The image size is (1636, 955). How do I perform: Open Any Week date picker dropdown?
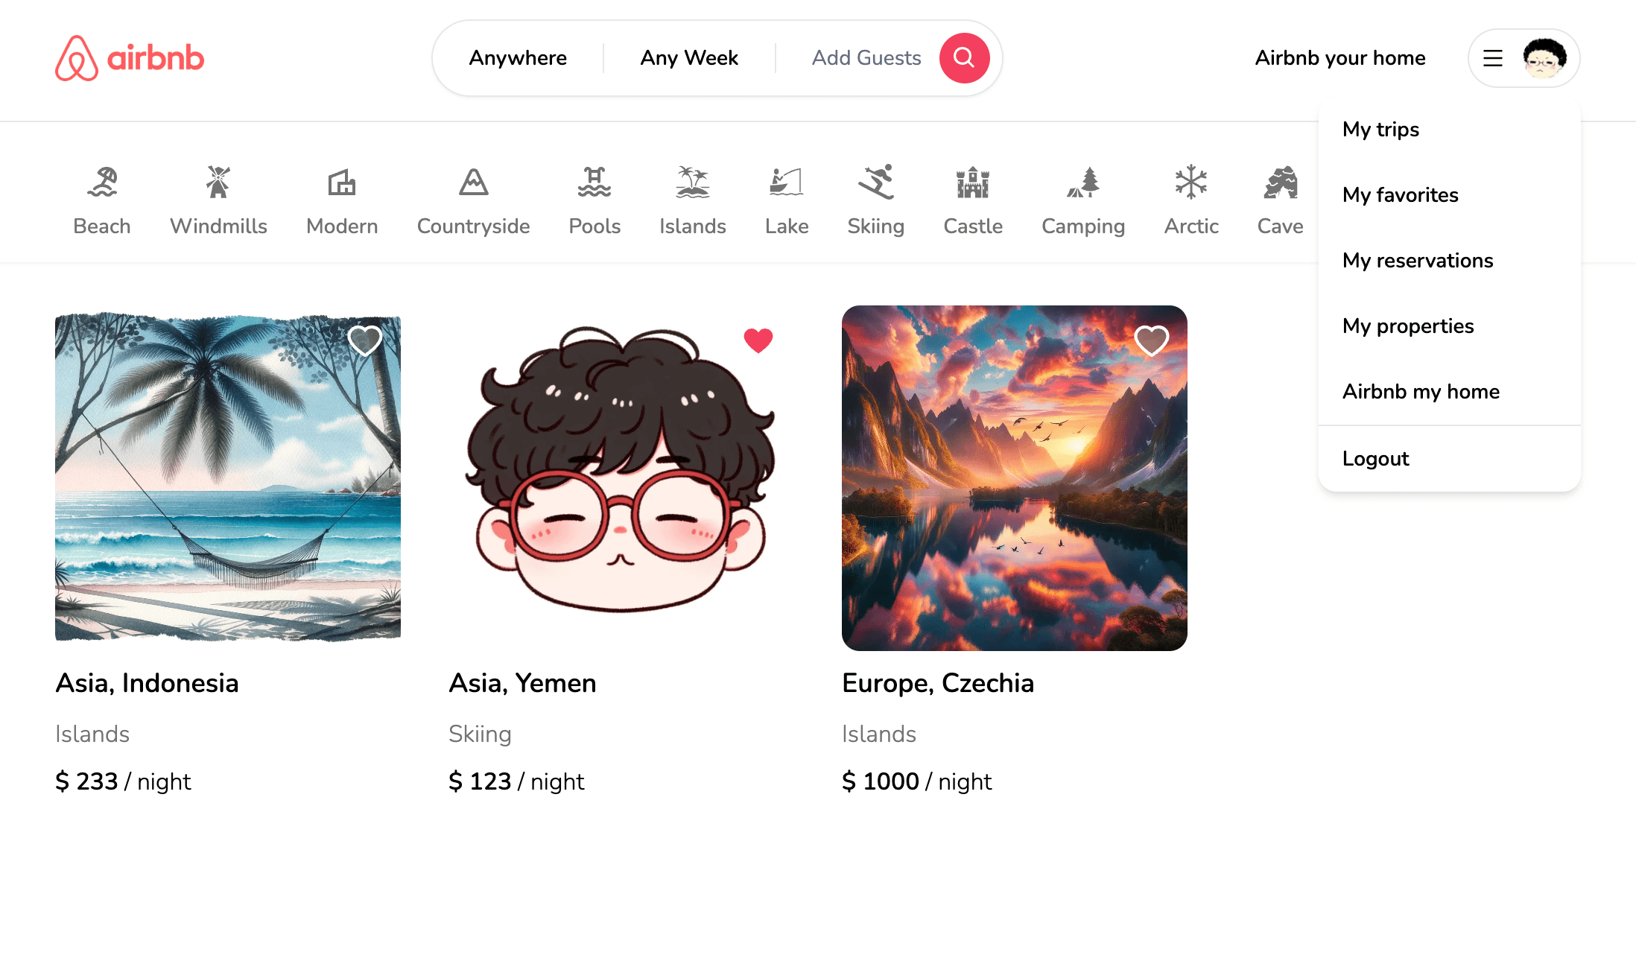pyautogui.click(x=689, y=58)
